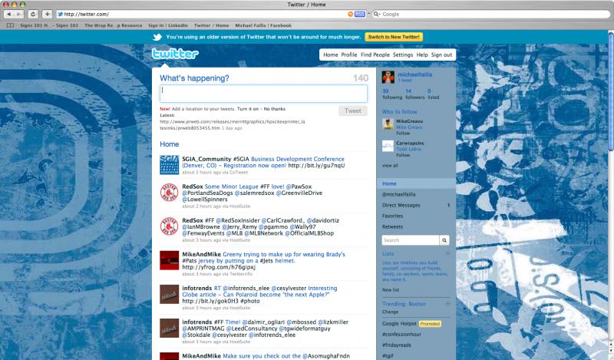Add a bookmark with the plus button
The height and width of the screenshot is (360, 614).
click(47, 14)
